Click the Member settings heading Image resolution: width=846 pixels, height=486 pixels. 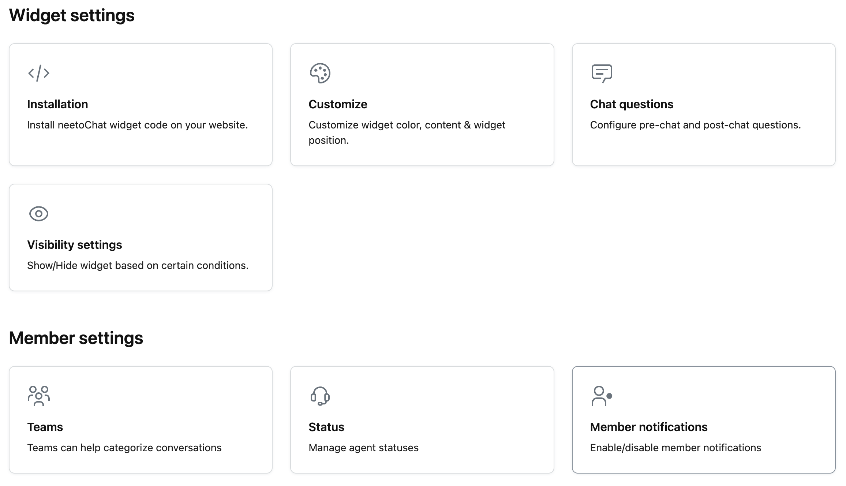77,337
